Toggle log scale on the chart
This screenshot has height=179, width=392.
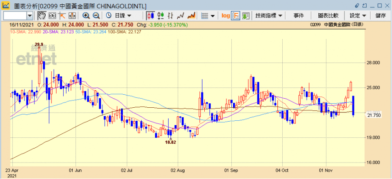coord(225,16)
